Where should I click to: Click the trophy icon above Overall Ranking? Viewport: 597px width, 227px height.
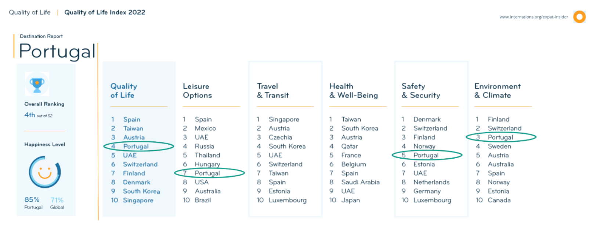pyautogui.click(x=37, y=84)
